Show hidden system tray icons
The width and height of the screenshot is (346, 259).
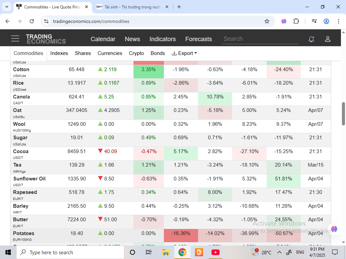(x=279, y=252)
